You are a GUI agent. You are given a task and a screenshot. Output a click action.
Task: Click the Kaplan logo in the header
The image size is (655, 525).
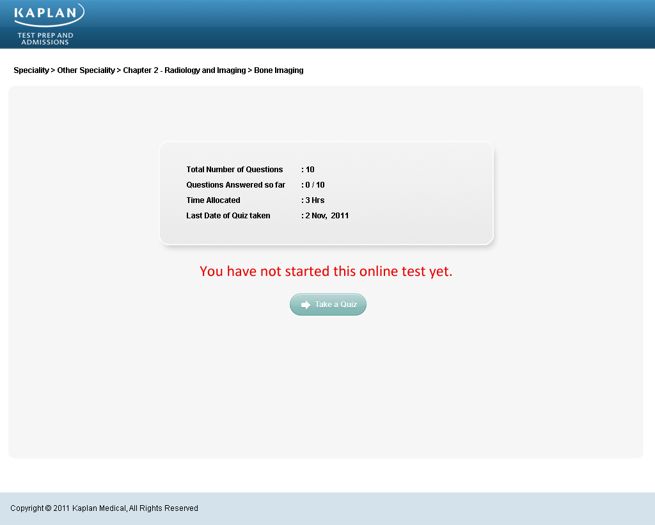click(48, 14)
